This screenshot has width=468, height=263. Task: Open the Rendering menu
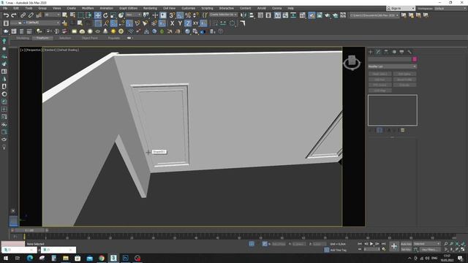click(x=150, y=8)
